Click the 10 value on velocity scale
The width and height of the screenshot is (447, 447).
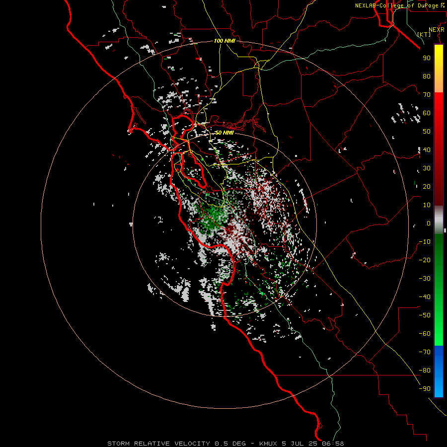[x=427, y=205]
